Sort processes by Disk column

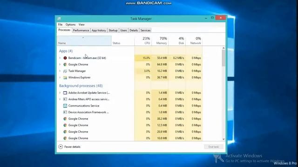[177, 41]
